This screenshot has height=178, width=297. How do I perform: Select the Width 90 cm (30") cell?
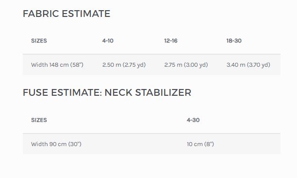(56, 144)
